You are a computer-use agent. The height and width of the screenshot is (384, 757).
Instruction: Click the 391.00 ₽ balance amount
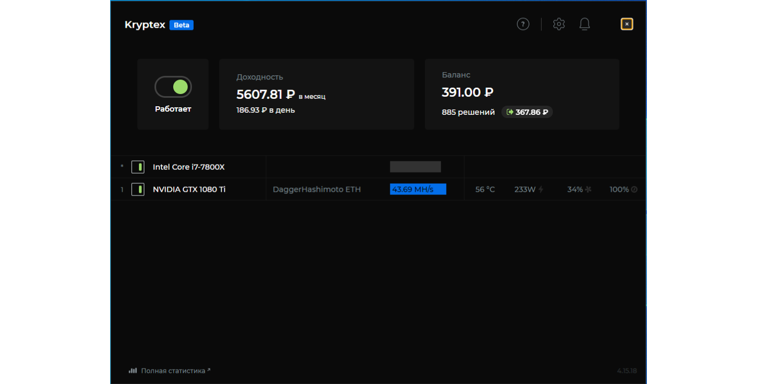(468, 92)
